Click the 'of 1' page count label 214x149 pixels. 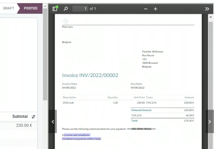pyautogui.click(x=93, y=9)
